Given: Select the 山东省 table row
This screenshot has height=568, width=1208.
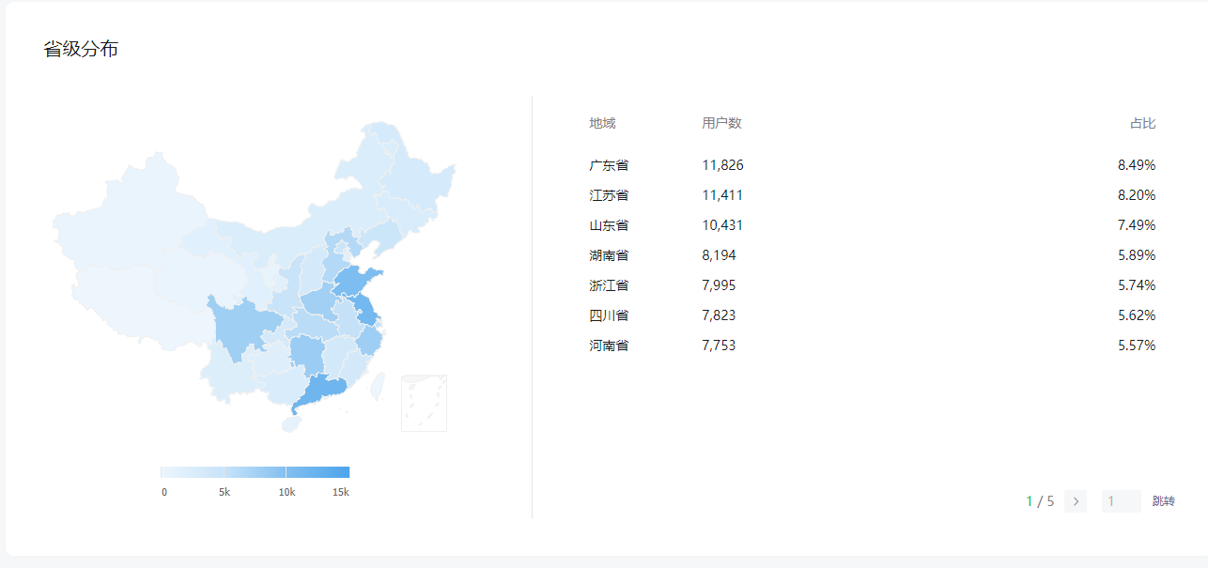Looking at the screenshot, I should pyautogui.click(x=609, y=225).
